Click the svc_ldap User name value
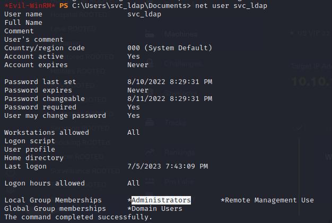Viewport: 332px width, 223px height. [144, 14]
